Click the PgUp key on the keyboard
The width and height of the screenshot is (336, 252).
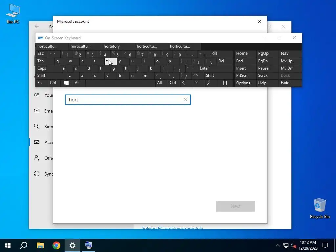267,54
